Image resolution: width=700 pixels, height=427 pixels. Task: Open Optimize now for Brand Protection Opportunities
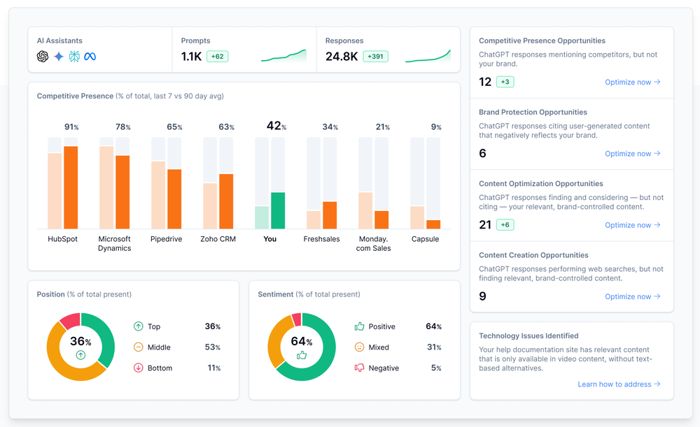[x=633, y=153]
